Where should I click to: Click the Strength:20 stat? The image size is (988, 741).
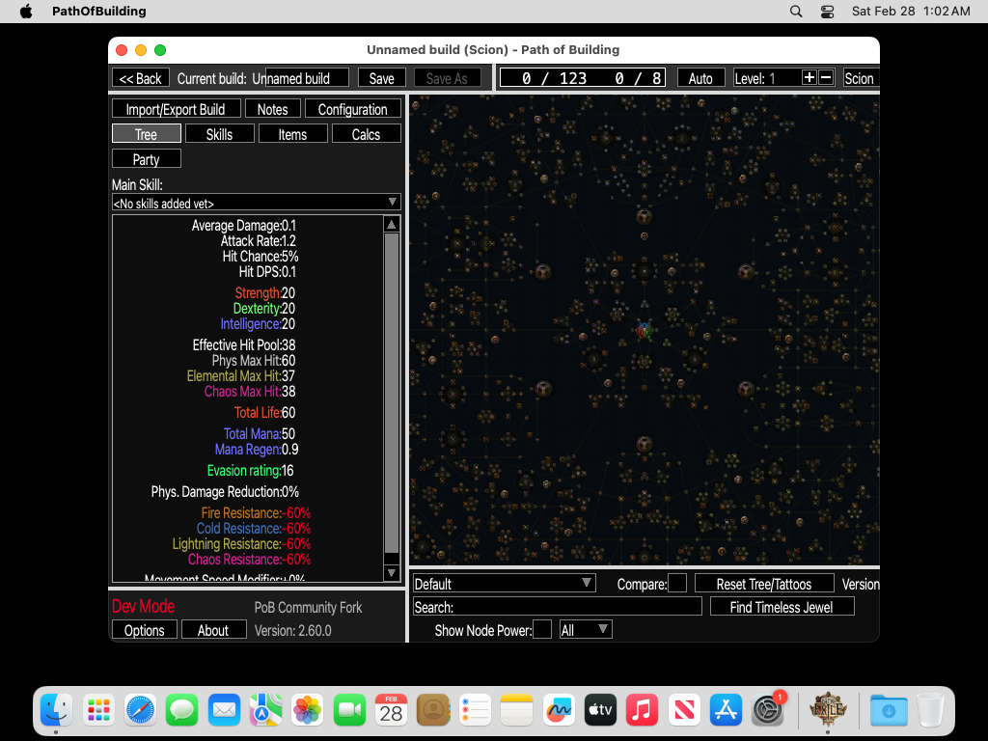[264, 293]
